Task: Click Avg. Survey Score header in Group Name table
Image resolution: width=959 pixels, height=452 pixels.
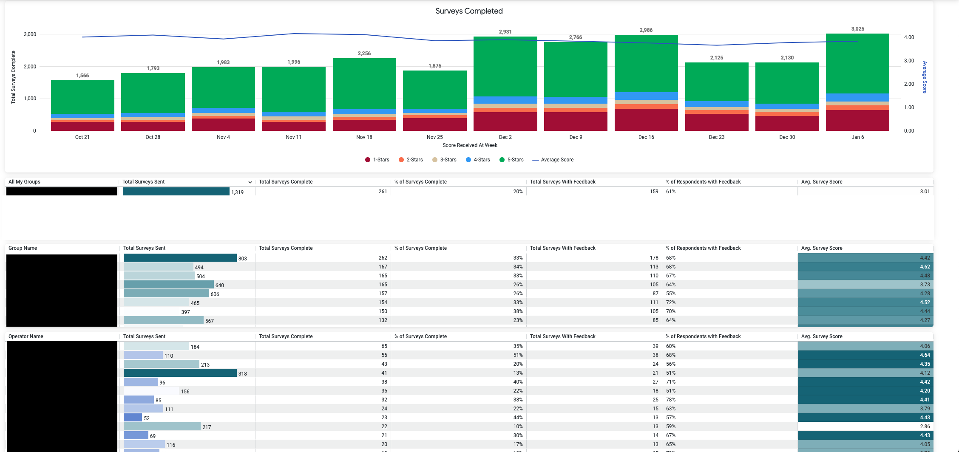Action: pos(821,248)
